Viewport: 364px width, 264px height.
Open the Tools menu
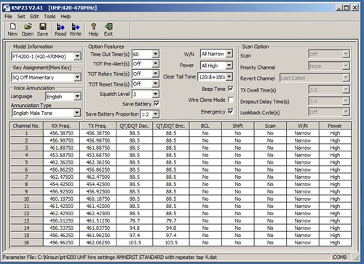50,17
